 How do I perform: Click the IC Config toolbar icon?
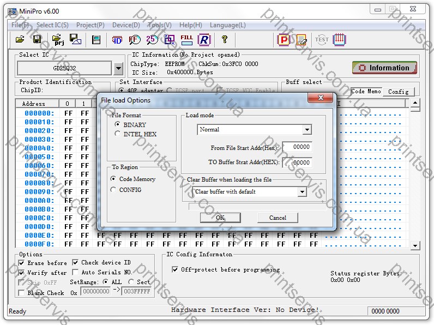tap(96, 40)
